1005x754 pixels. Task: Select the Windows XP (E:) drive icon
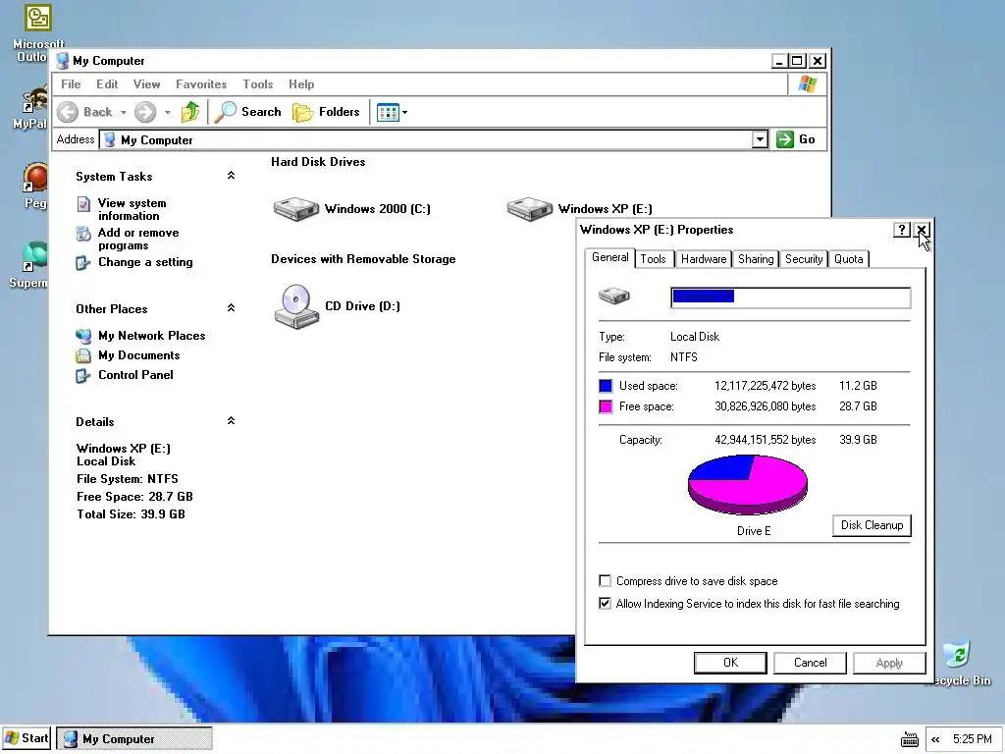pyautogui.click(x=529, y=209)
